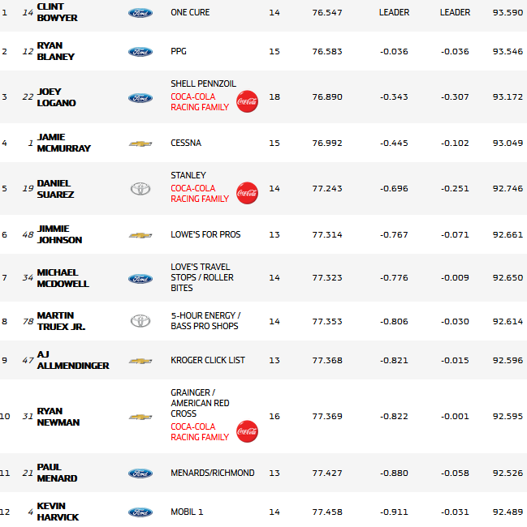This screenshot has width=527, height=527.
Task: Click the Ford logo in Kevin Harvick's row
Action: [x=140, y=512]
